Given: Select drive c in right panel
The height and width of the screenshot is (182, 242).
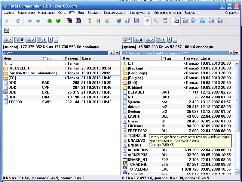Looking at the screenshot, I should (127, 40).
